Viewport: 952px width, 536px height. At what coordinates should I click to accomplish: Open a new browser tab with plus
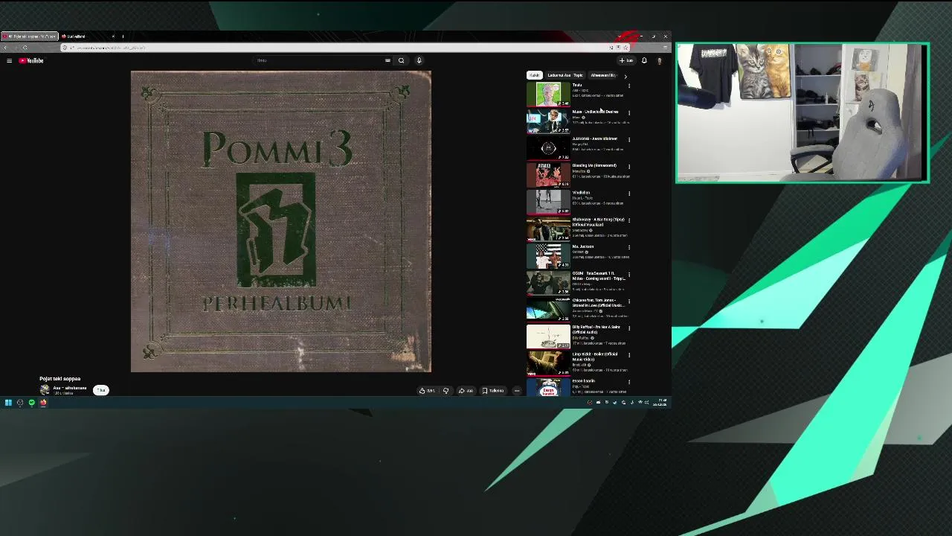(123, 36)
